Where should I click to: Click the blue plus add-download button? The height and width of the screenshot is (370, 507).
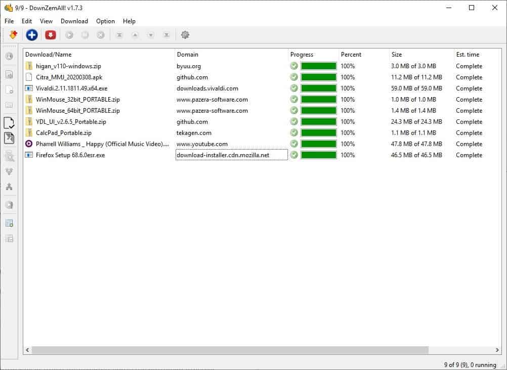32,35
